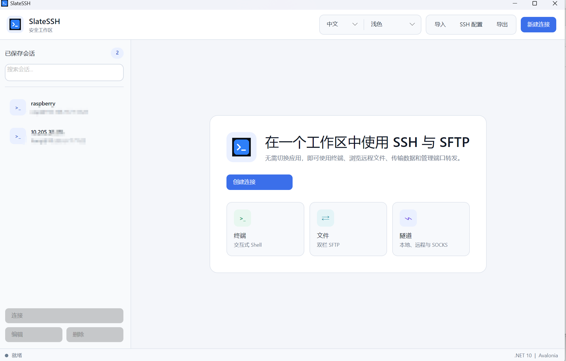Minimize the SlateSSH window

tap(515, 3)
